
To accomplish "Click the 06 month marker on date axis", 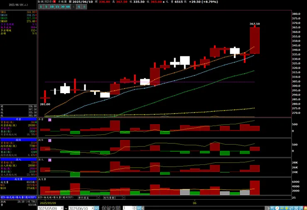I will pos(195,203).
